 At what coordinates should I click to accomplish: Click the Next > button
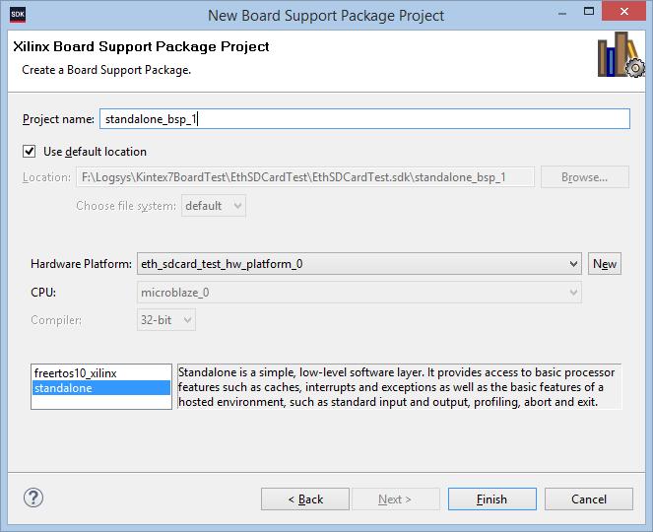[x=395, y=499]
